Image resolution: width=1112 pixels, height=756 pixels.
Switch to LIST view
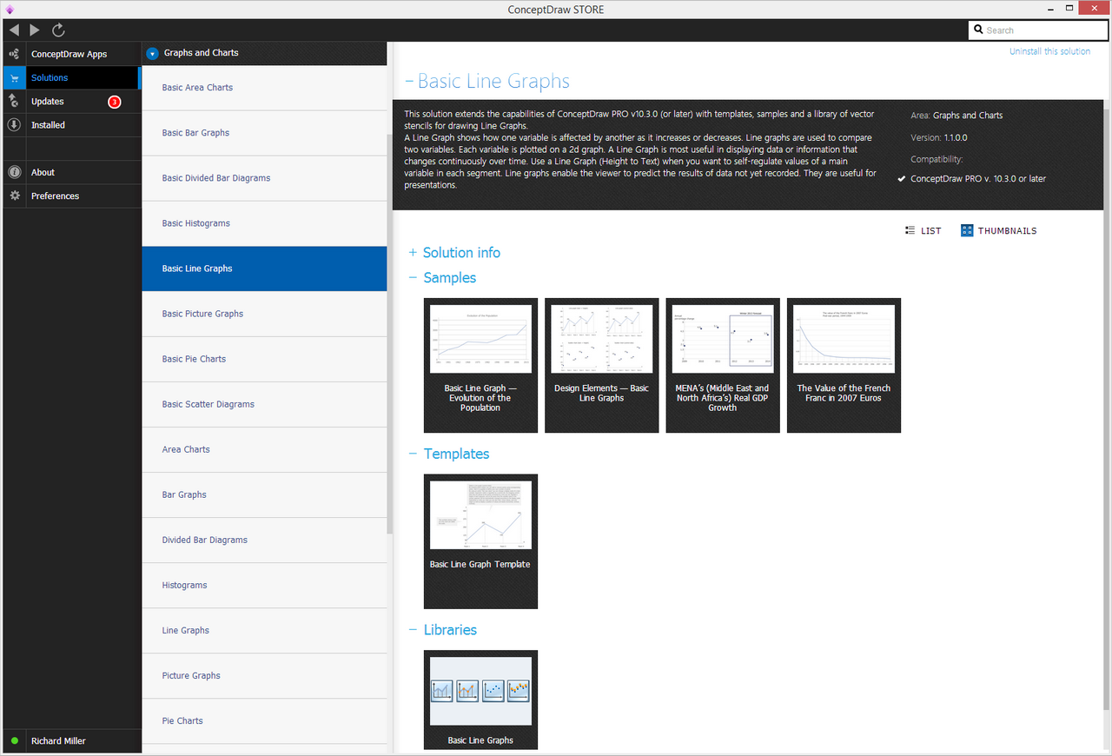point(930,231)
